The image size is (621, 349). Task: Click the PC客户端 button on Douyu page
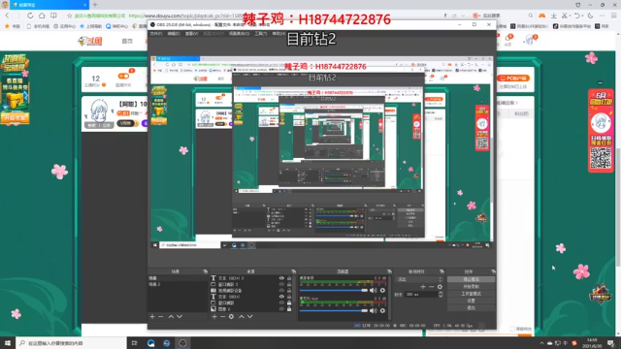tap(513, 78)
